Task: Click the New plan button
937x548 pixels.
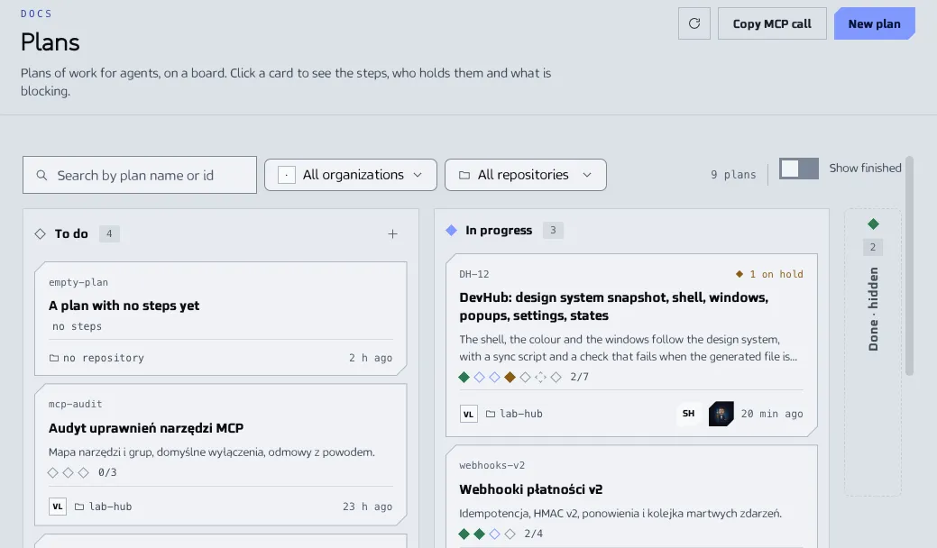Action: pyautogui.click(x=874, y=23)
